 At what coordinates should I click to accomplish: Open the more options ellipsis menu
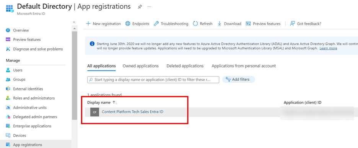click(149, 6)
